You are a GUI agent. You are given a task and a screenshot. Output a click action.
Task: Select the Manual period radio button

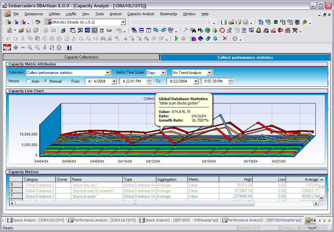46,81
